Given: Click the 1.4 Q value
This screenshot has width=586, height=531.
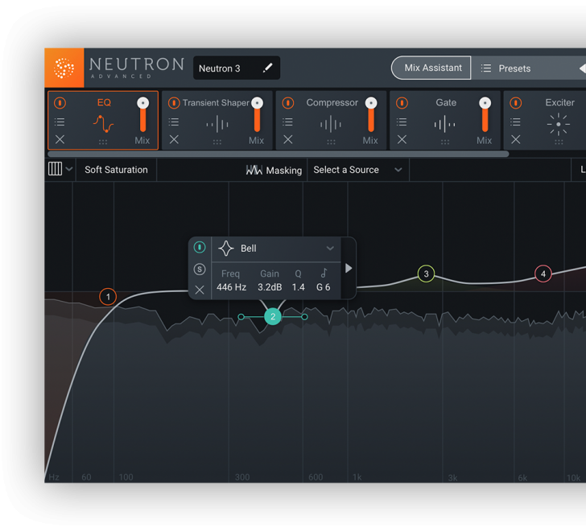Looking at the screenshot, I should pyautogui.click(x=298, y=287).
